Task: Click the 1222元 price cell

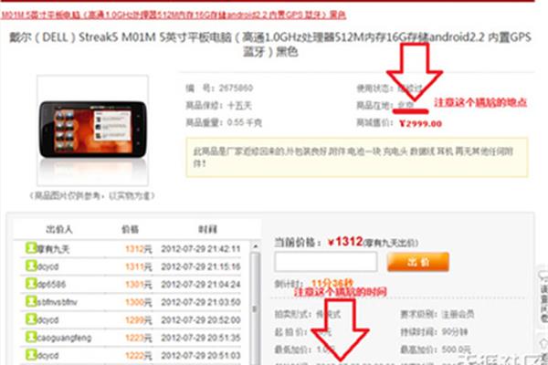Action: pos(139,356)
